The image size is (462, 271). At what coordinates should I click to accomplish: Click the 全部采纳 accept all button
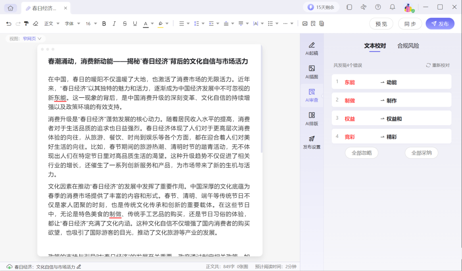coord(421,153)
